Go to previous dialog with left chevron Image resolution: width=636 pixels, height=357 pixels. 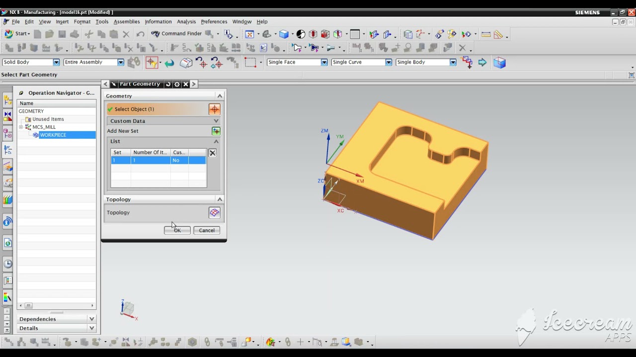click(105, 84)
